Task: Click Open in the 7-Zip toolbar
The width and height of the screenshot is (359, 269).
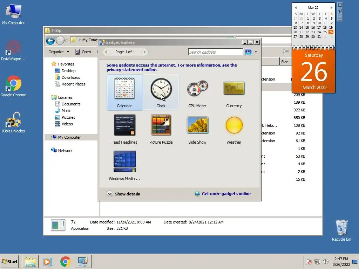Action: tap(83, 52)
